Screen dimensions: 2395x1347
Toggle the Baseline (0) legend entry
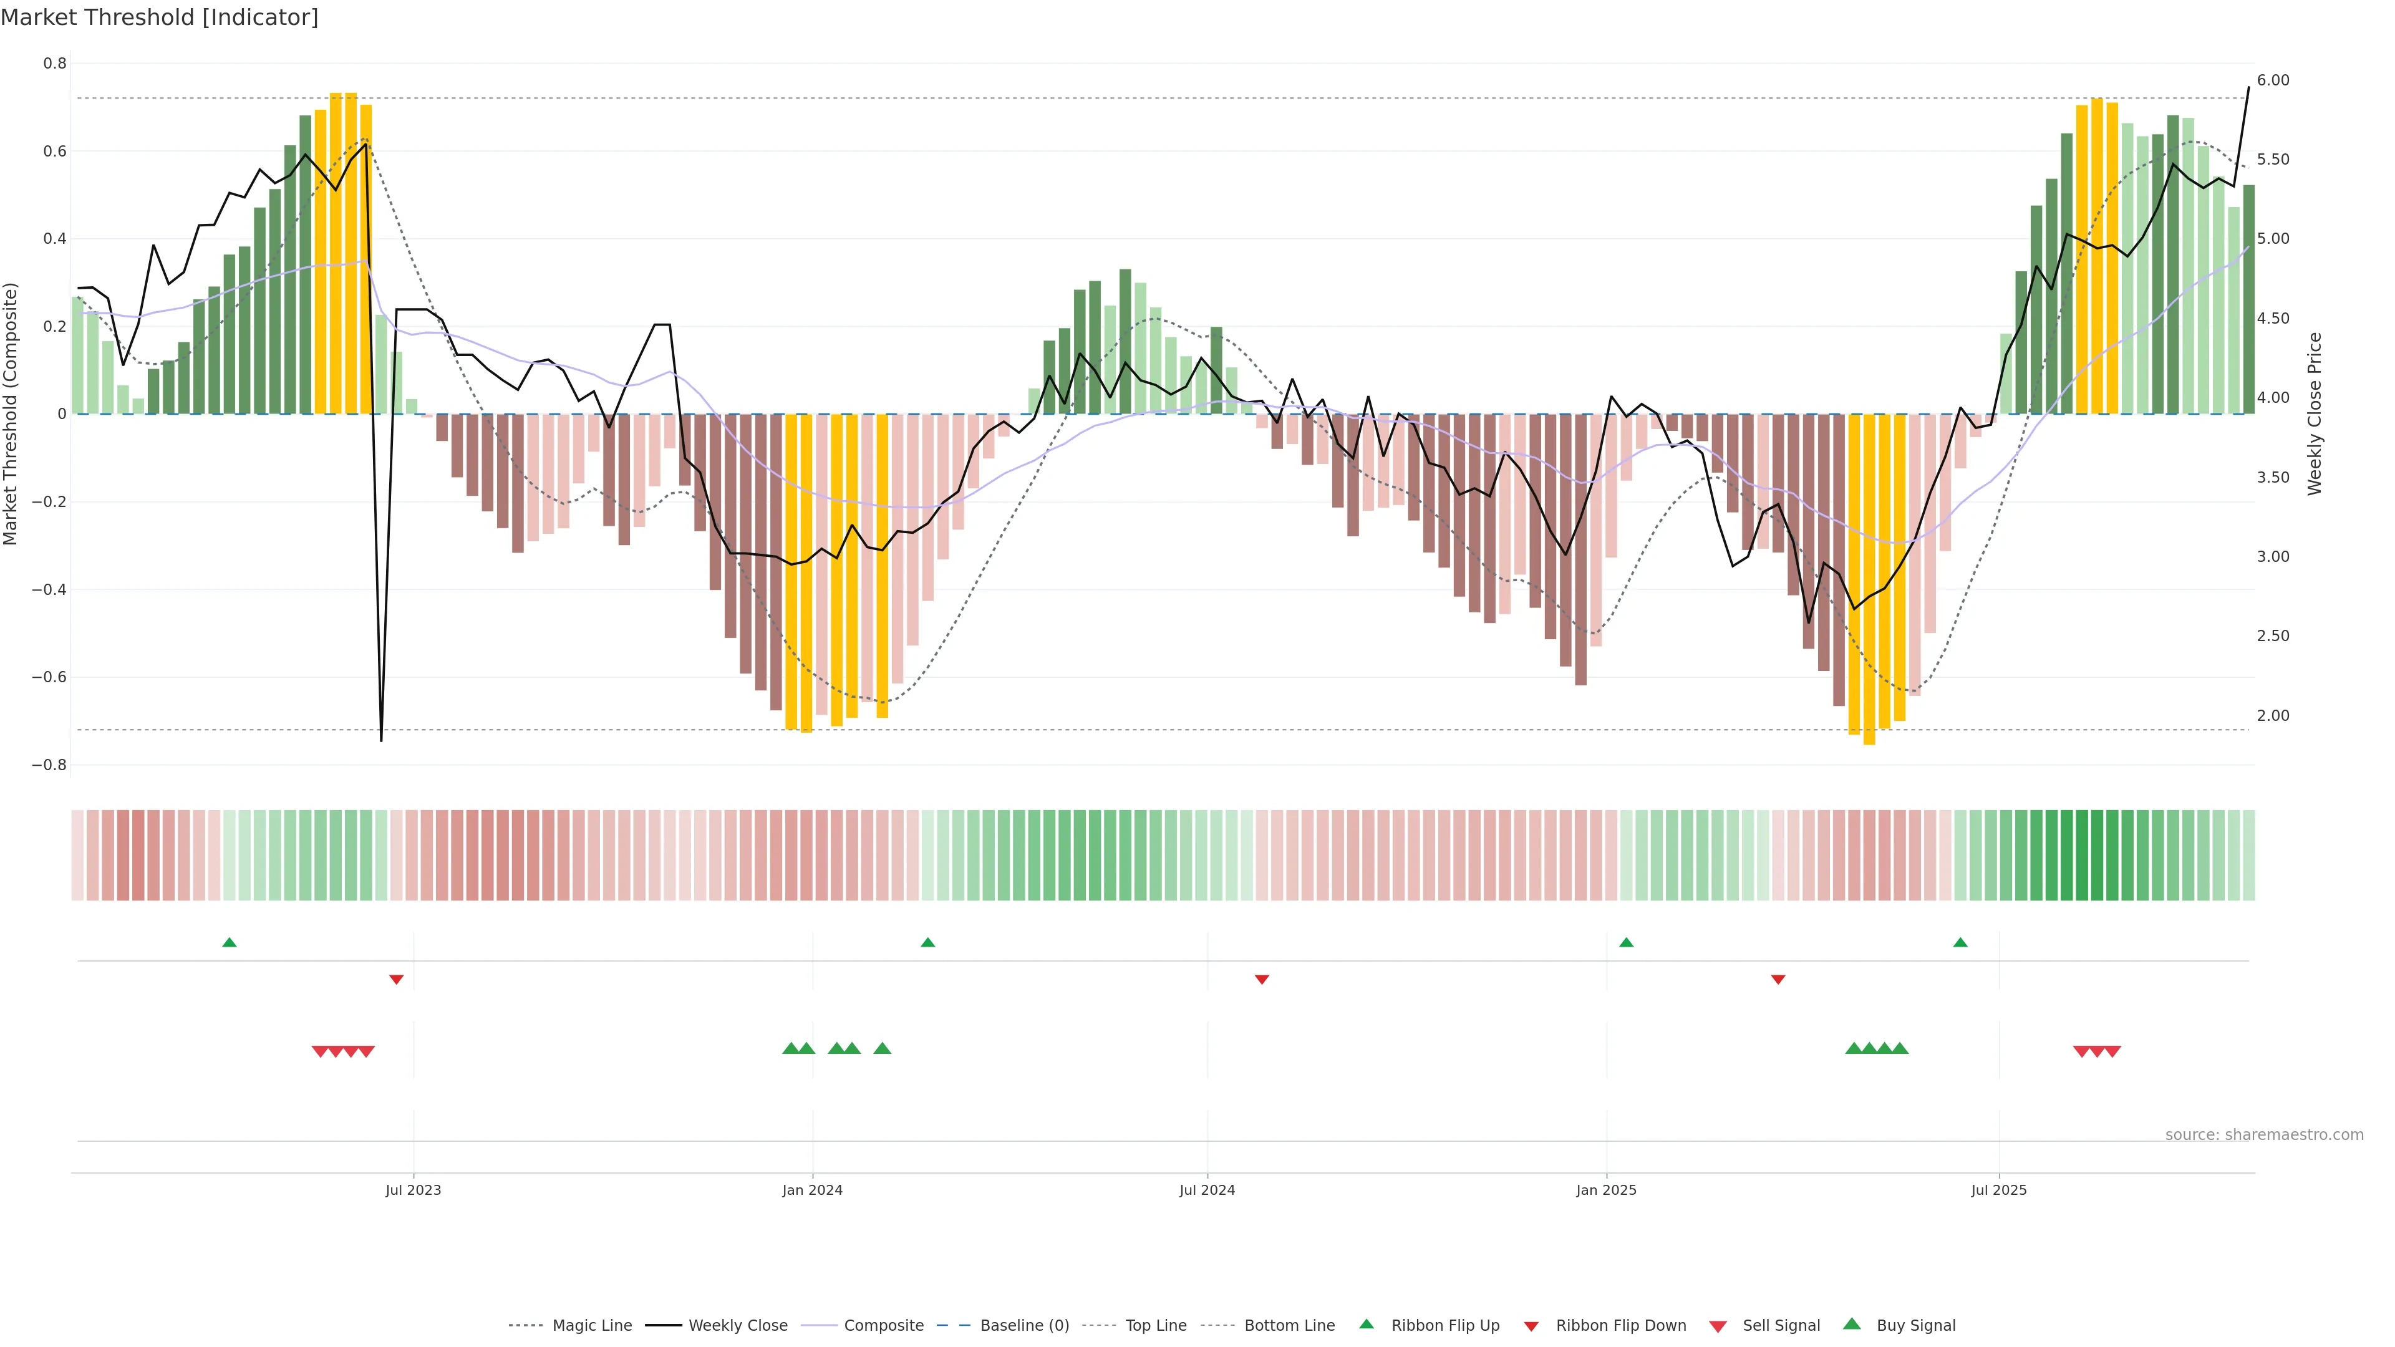tap(1025, 1326)
